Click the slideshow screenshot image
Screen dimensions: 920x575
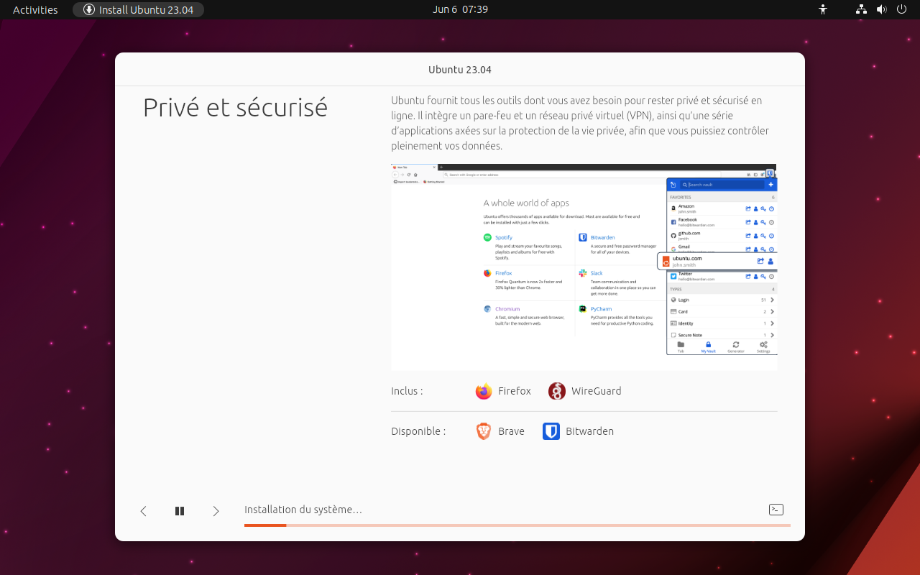[584, 267]
